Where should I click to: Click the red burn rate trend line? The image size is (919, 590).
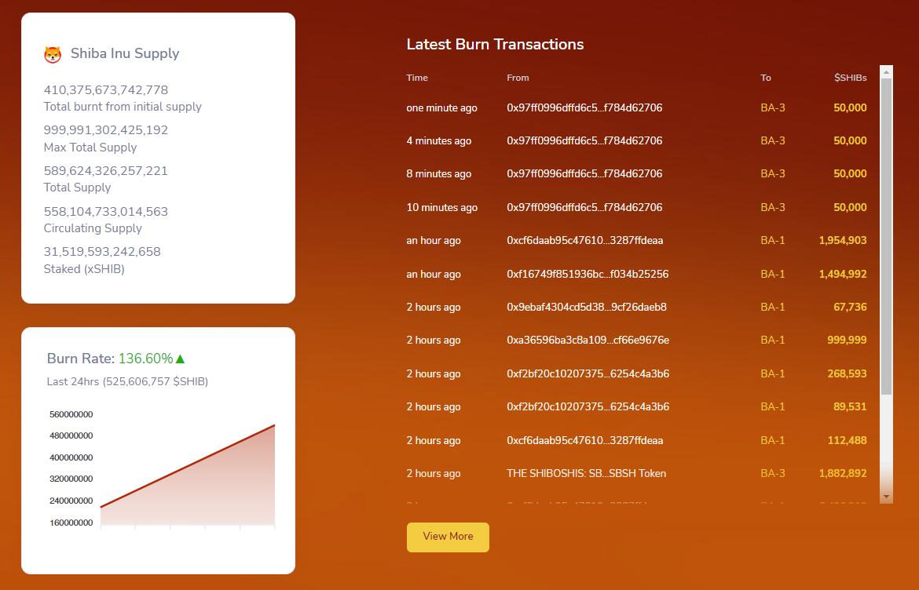click(x=188, y=467)
